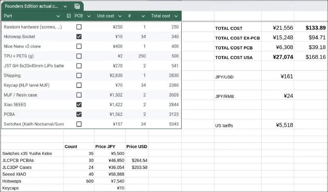Select the 'PCBA' part cell
This screenshot has width=328, height=192.
click(x=9, y=114)
